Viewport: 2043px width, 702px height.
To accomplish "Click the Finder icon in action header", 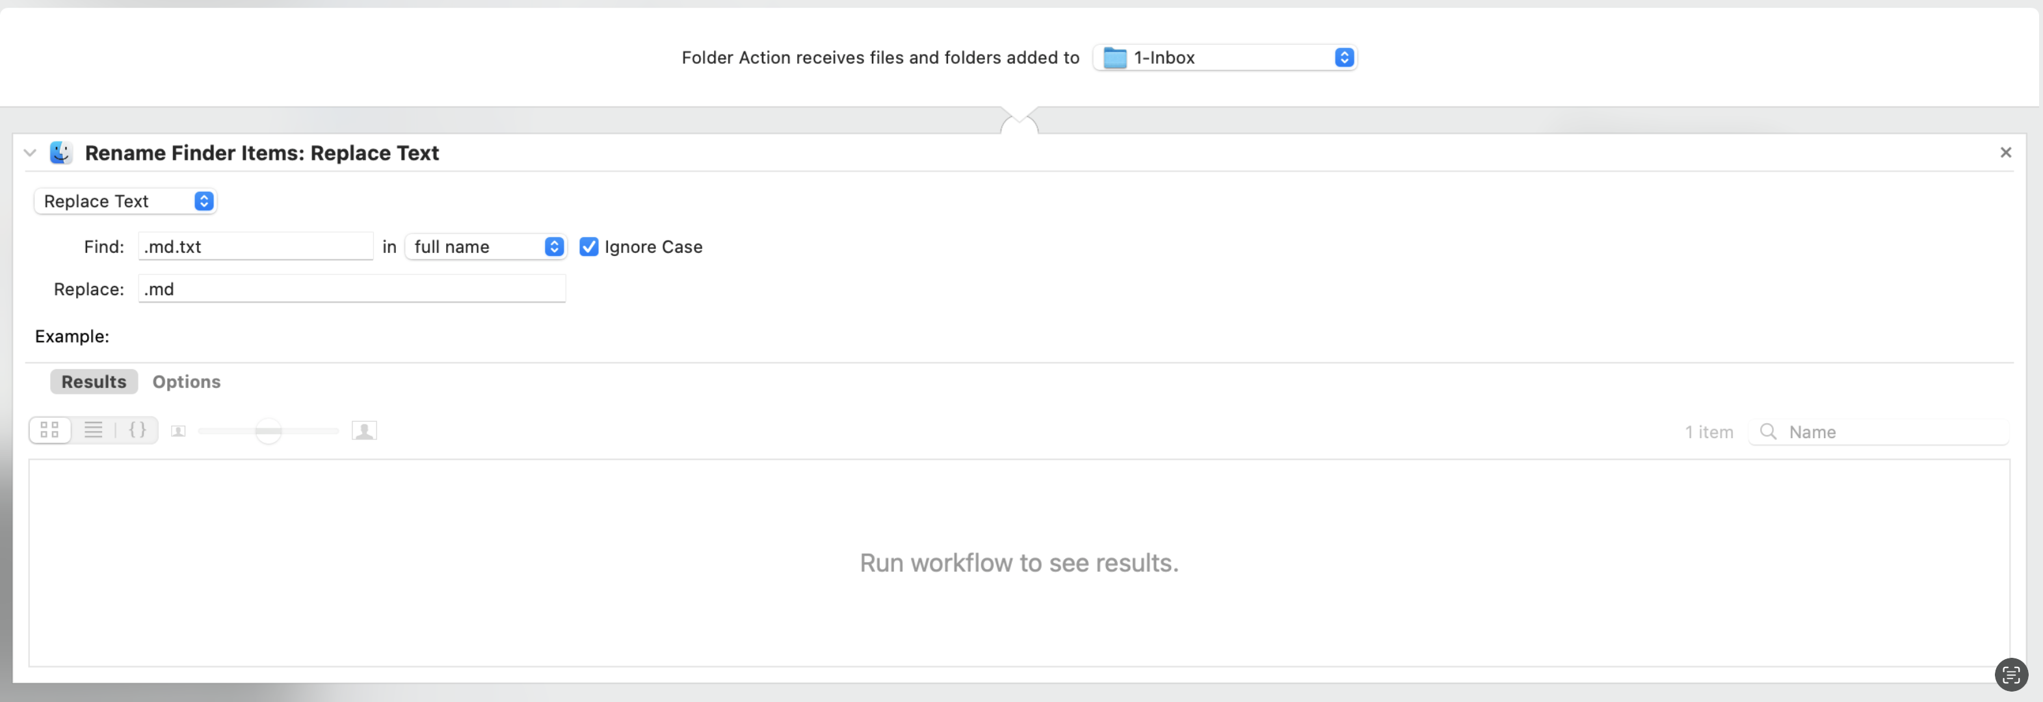I will [x=61, y=152].
